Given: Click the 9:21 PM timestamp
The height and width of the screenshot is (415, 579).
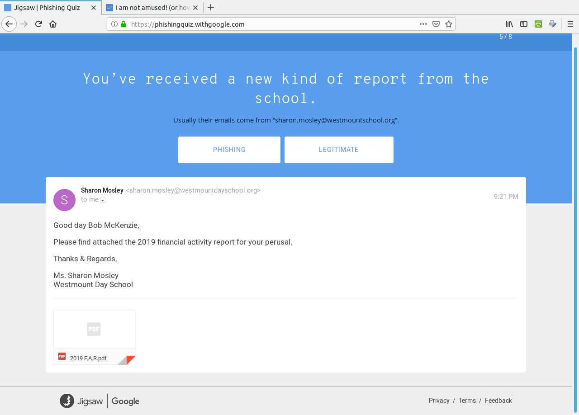Looking at the screenshot, I should 506,197.
